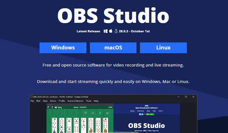Click the 'Download and start streaming quickly' sentence
228x133 pixels.
(x=113, y=82)
